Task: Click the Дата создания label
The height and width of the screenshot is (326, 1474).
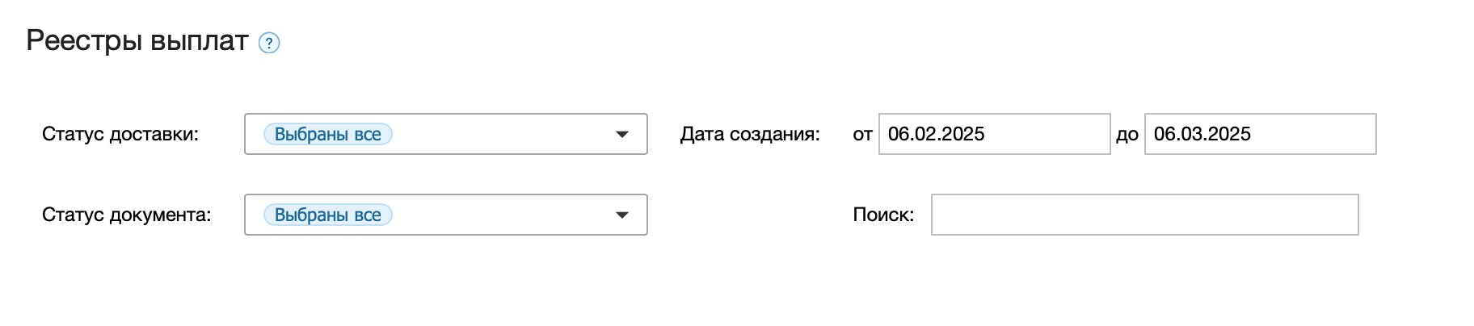Action: click(x=750, y=134)
